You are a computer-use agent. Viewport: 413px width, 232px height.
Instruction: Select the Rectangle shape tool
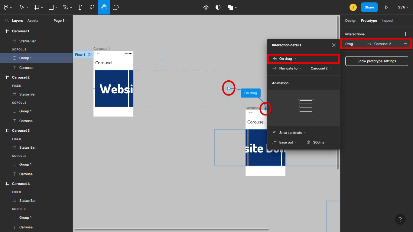click(52, 7)
